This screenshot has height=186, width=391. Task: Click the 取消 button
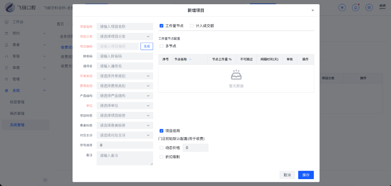click(x=287, y=175)
